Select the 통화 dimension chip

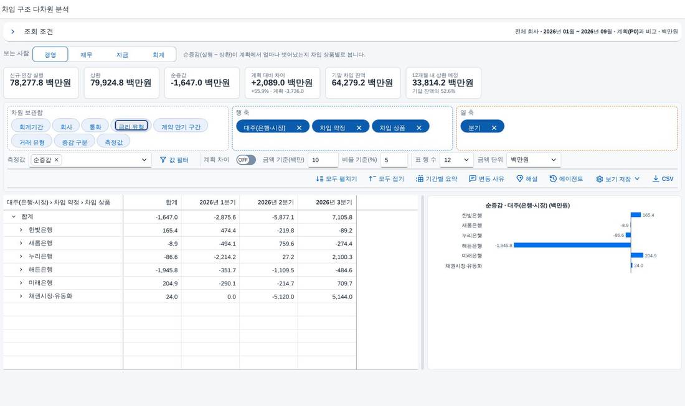(x=95, y=126)
